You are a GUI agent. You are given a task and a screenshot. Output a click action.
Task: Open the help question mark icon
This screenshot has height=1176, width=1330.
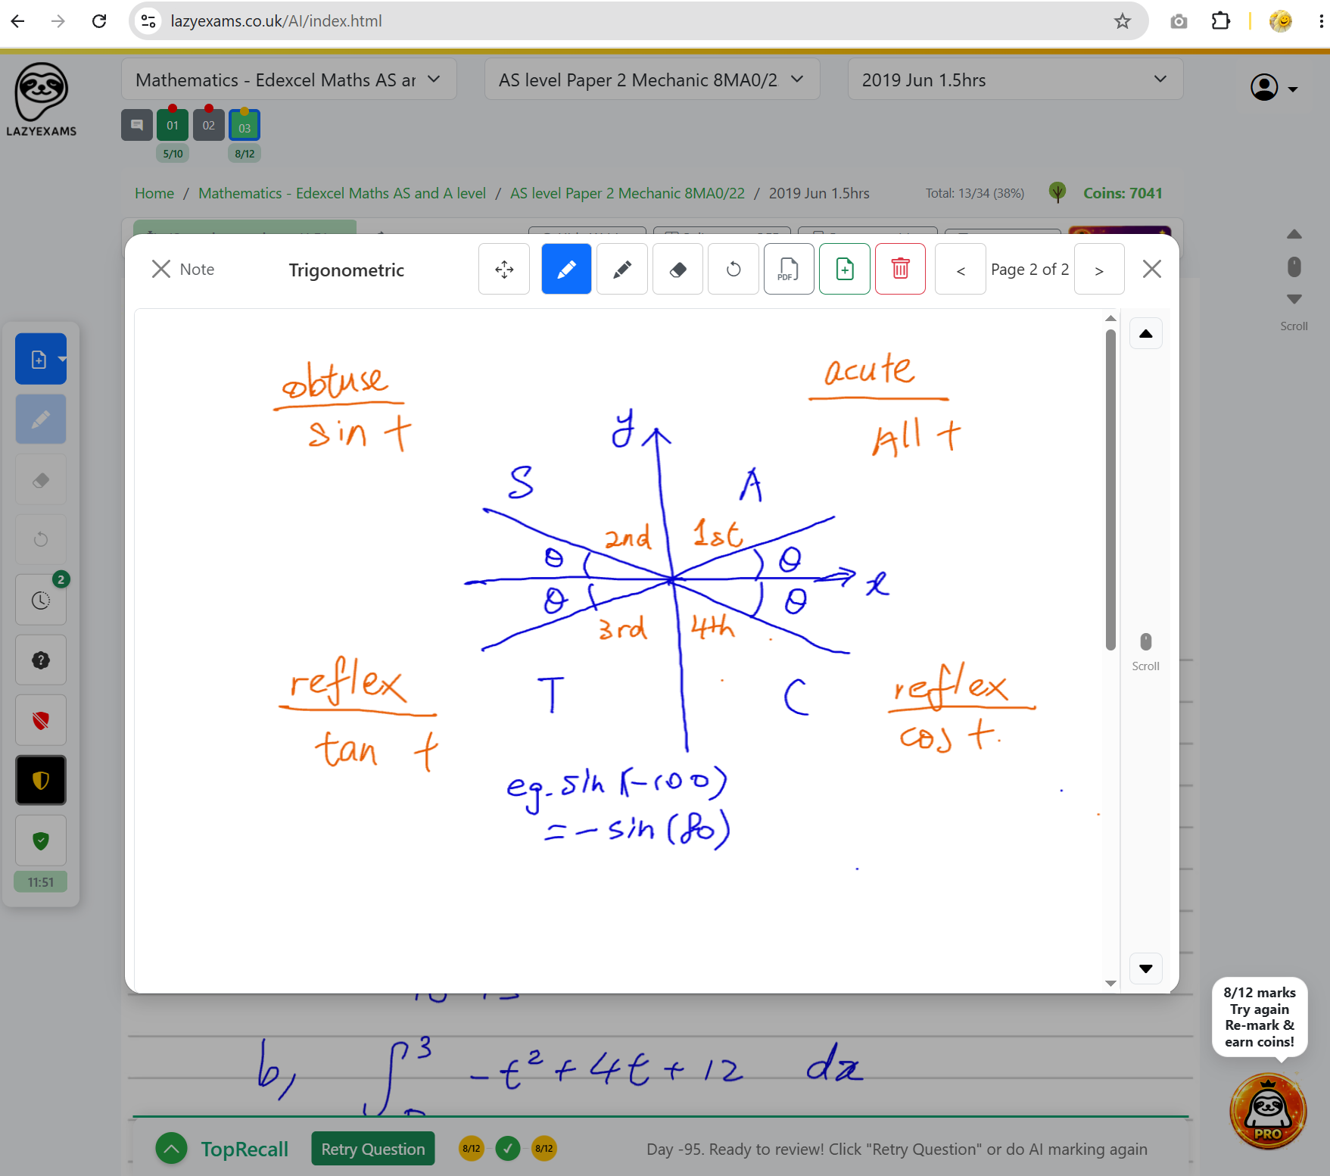(x=41, y=660)
